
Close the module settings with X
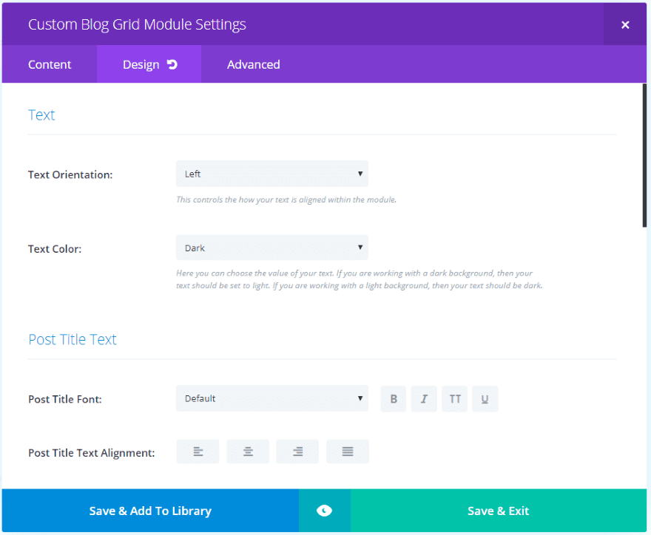[x=625, y=24]
